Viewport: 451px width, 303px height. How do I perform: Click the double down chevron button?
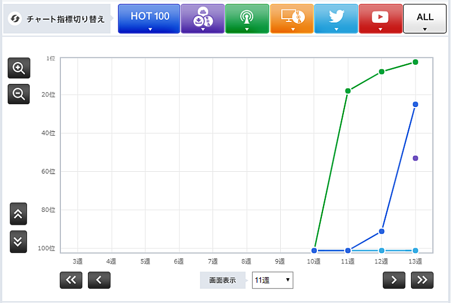point(18,242)
